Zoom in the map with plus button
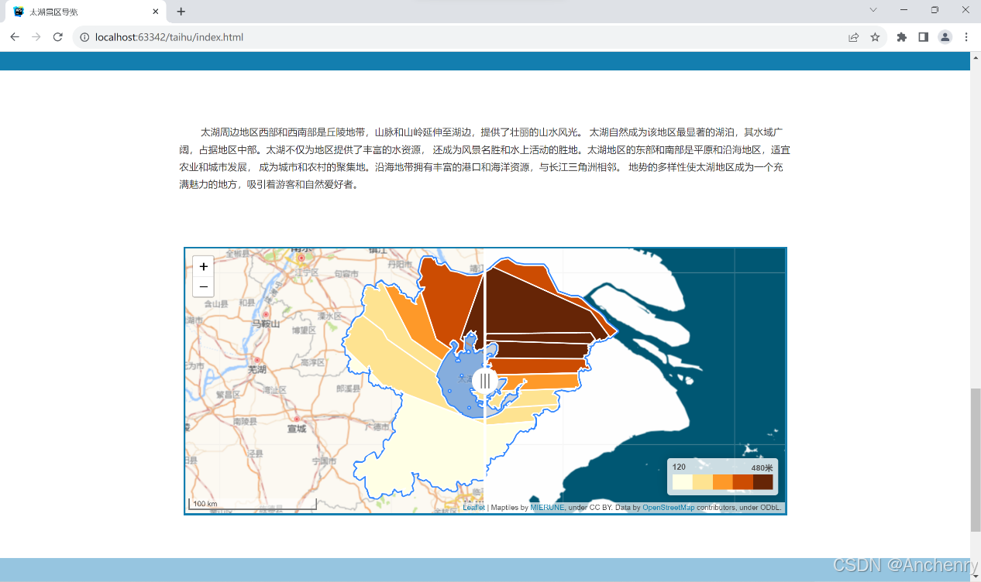This screenshot has width=981, height=582. pyautogui.click(x=203, y=266)
